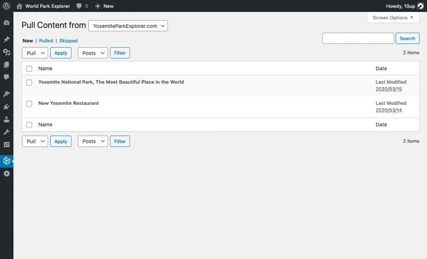Screen dimensions: 427x259
Task: Open Dashboard from the sidebar
Action: click(x=6, y=23)
